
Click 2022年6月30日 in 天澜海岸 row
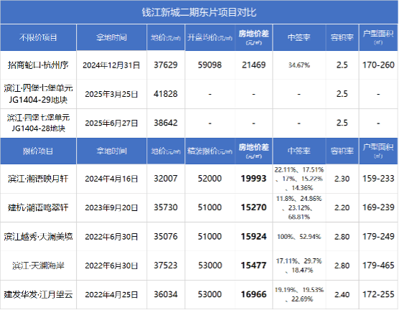pyautogui.click(x=111, y=266)
